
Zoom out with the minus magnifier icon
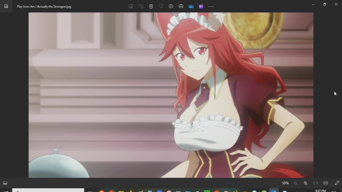296,183
